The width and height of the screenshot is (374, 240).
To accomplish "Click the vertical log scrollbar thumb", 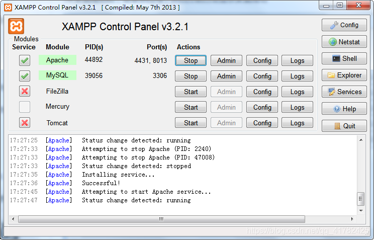I will point(360,199).
